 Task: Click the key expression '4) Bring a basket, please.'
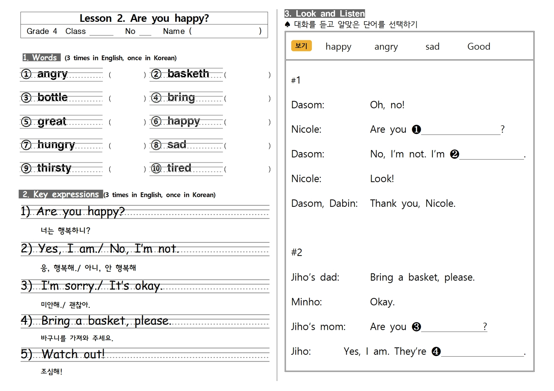pos(96,321)
